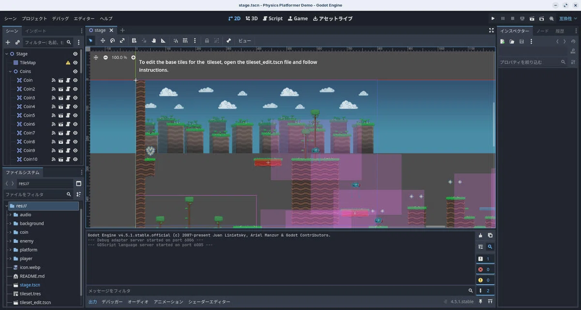The image size is (581, 310).
Task: Stop the running project
Action: pyautogui.click(x=512, y=18)
